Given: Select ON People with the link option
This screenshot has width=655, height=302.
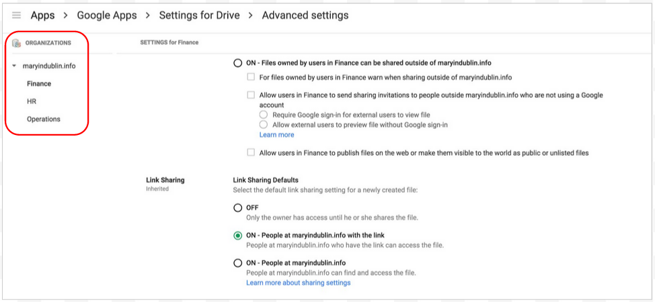Looking at the screenshot, I should pyautogui.click(x=237, y=236).
